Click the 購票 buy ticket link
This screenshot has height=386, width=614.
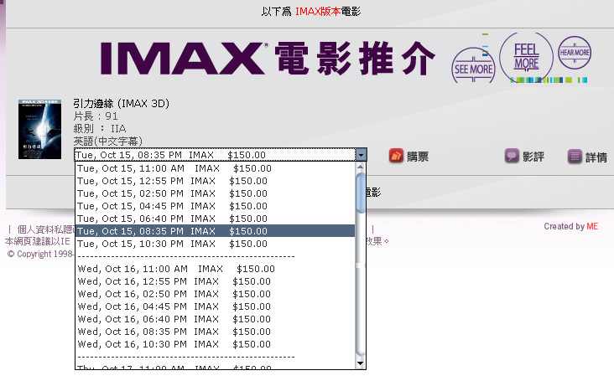[x=418, y=157]
